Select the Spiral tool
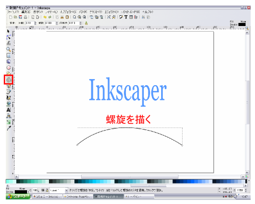Screen dimensions: 255x204 pos(9,80)
